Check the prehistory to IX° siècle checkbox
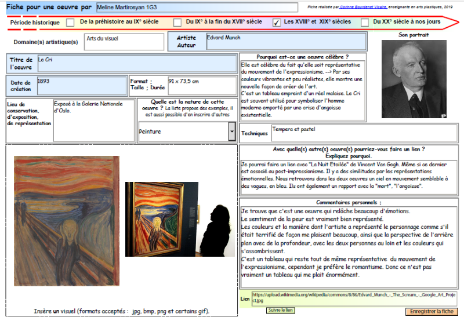The height and width of the screenshot is (328, 464). click(x=70, y=23)
